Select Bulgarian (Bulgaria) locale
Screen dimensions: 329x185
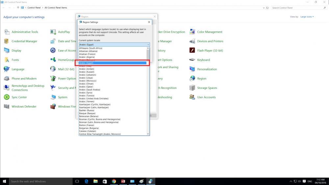point(113,128)
